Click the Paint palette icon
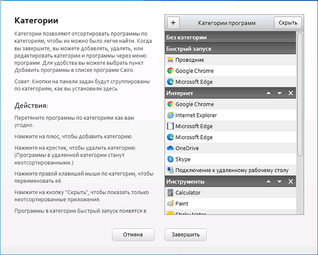 point(170,203)
